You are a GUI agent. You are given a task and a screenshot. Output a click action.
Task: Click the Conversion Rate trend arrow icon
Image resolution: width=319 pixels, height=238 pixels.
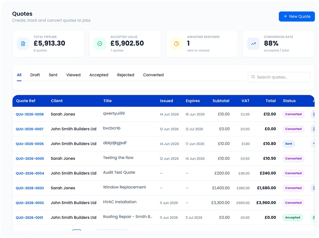(x=253, y=44)
